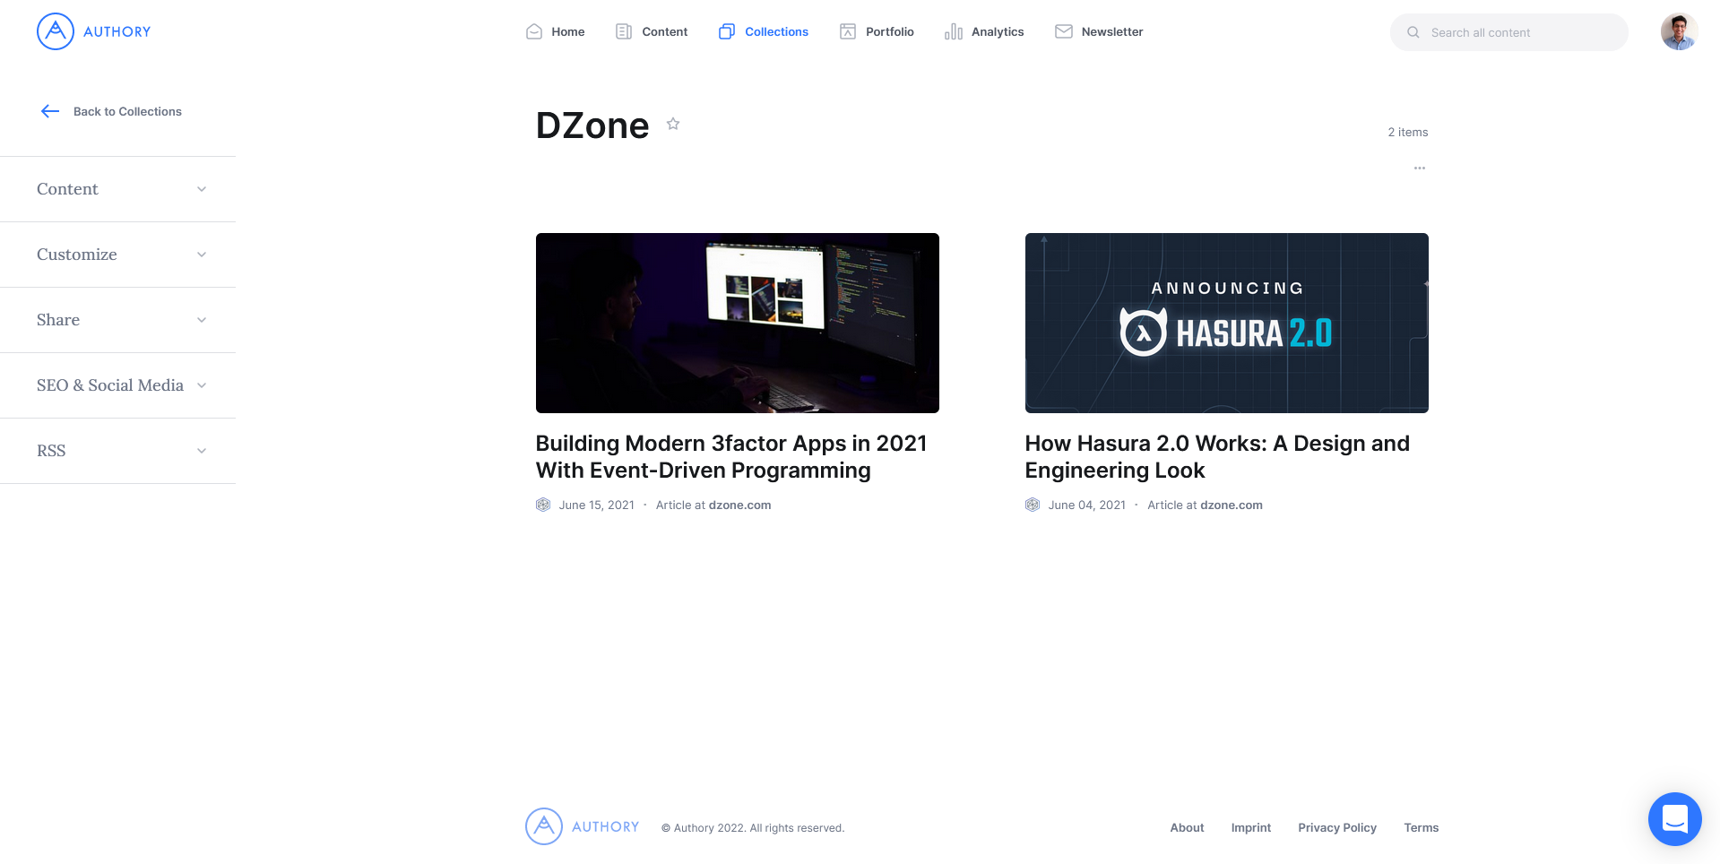Click dzone.com link under the 3factor article

(x=739, y=505)
